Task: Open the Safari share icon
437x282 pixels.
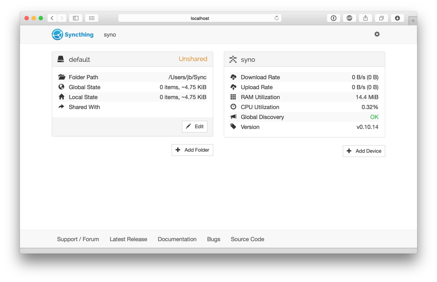Action: pyautogui.click(x=365, y=18)
